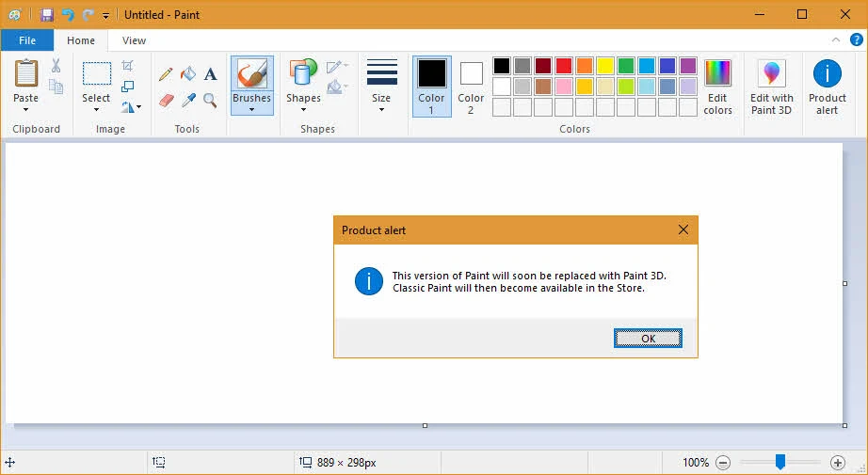Click the selection size status icon
Viewport: 868px width, 475px height.
(159, 462)
